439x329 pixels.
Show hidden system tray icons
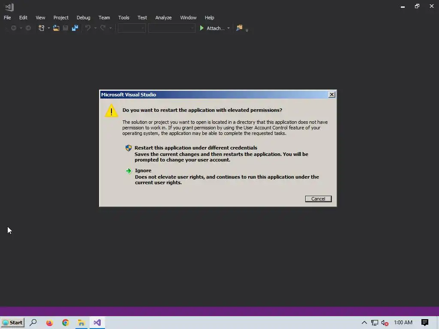[364, 323]
